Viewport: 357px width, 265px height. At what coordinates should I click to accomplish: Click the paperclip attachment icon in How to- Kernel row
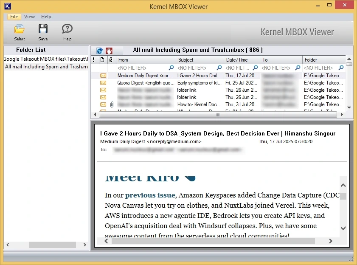pyautogui.click(x=112, y=104)
